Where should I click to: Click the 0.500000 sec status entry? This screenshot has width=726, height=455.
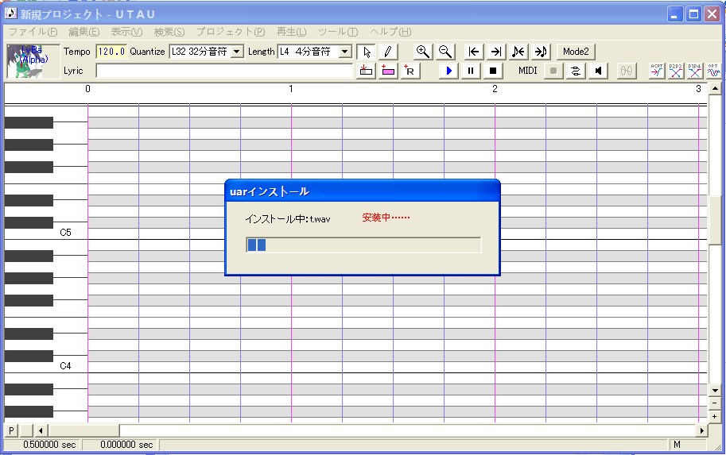[x=49, y=445]
